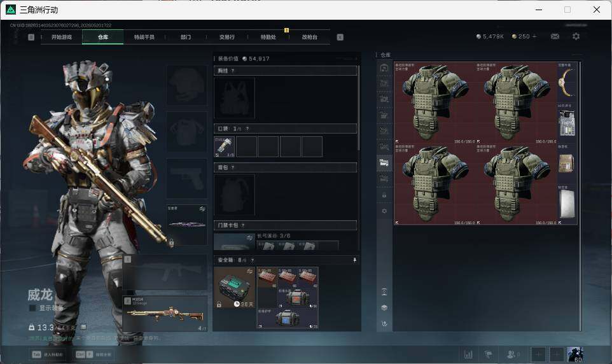Open the 开始游戏 tab
The image size is (612, 364).
[62, 37]
